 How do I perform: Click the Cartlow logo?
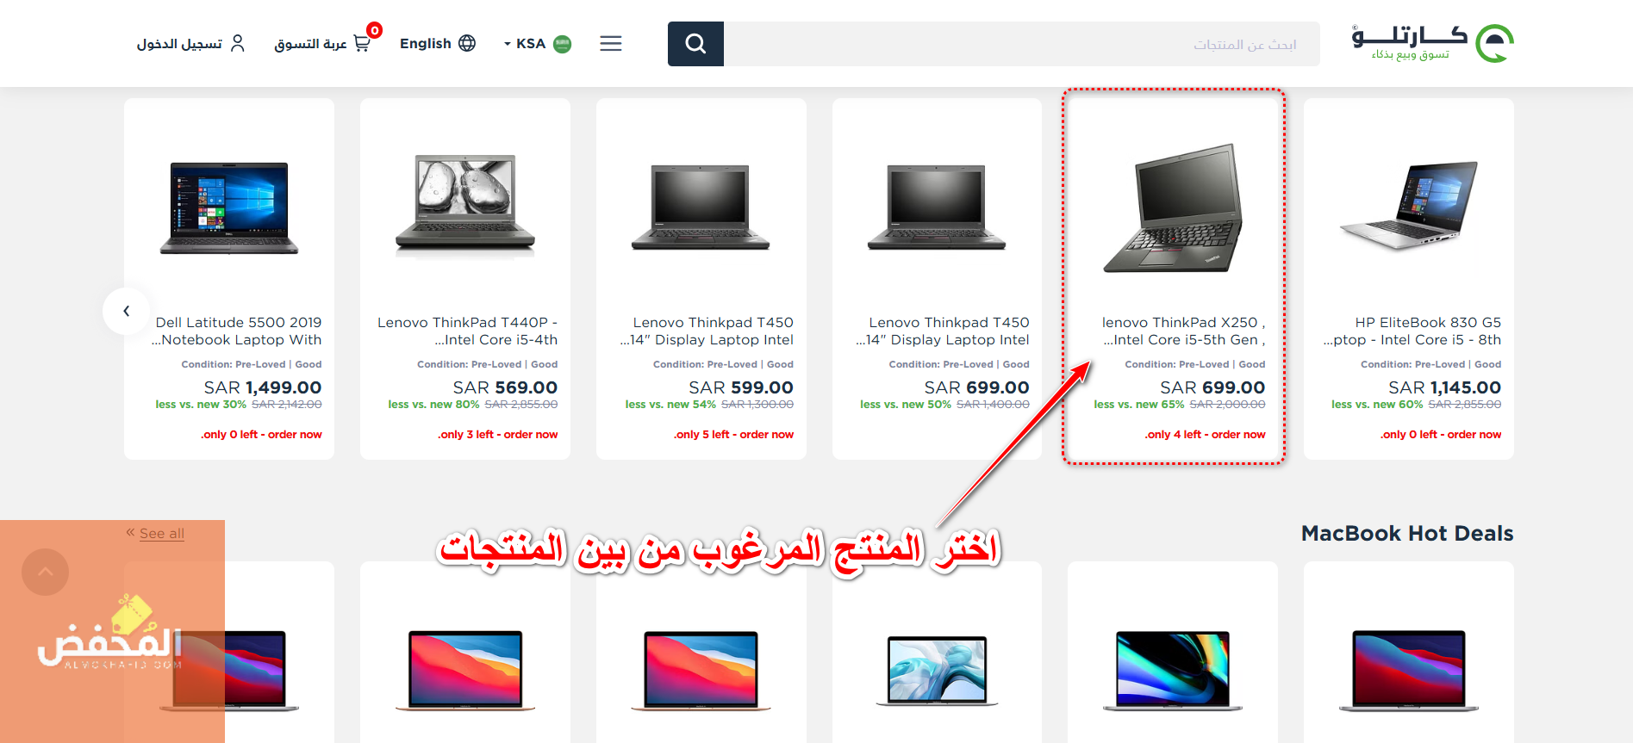1432,43
